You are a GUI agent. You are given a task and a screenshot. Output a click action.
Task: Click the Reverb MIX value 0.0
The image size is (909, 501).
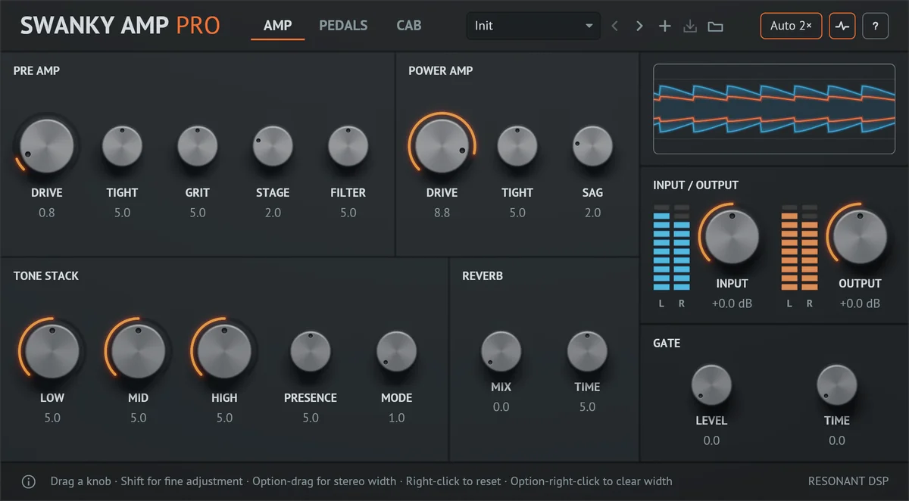tap(501, 407)
